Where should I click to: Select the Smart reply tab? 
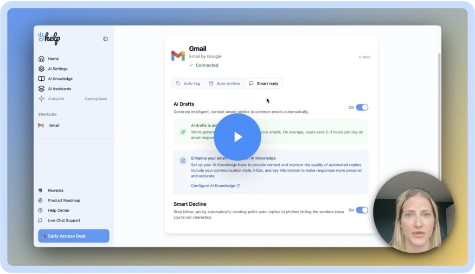(x=263, y=84)
